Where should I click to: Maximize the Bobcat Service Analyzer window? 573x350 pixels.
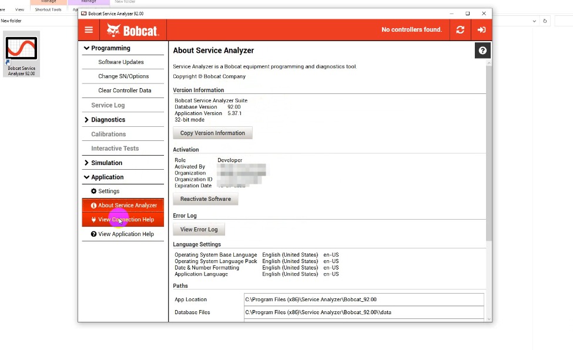tap(467, 14)
